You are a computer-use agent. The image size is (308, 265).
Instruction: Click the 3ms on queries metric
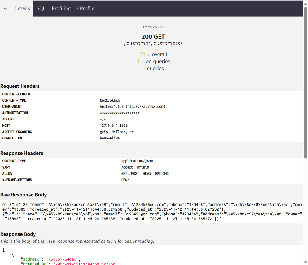(x=153, y=61)
